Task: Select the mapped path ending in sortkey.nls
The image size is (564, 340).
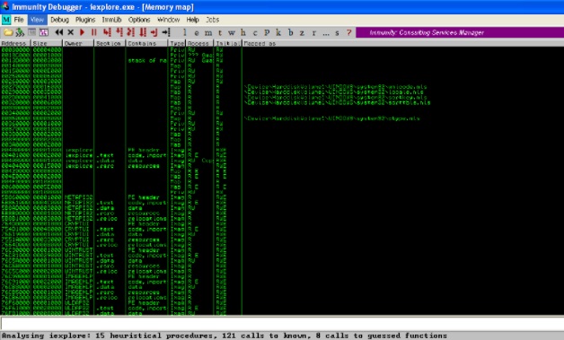Action: pos(336,98)
